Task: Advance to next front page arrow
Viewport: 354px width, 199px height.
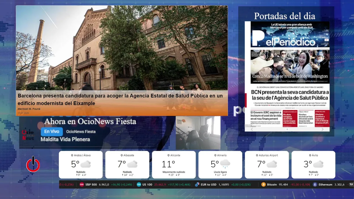Action: (x=322, y=129)
